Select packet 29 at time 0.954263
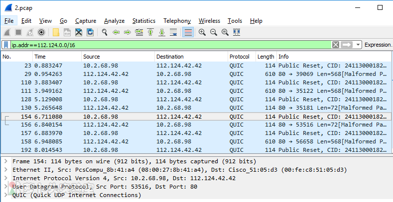This screenshot has width=393, height=202. 196,74
